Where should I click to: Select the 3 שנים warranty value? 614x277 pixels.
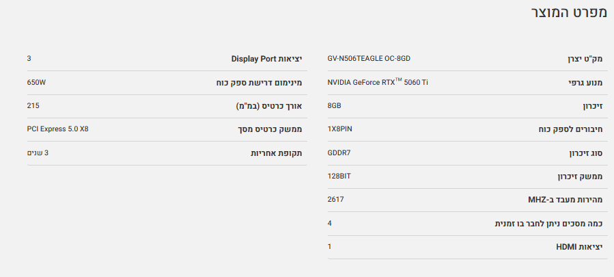click(x=37, y=153)
